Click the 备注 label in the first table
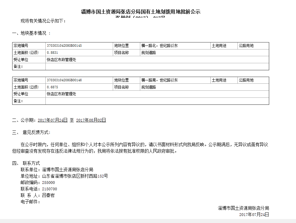Viewport: 296px width, 223px height. tap(18, 67)
